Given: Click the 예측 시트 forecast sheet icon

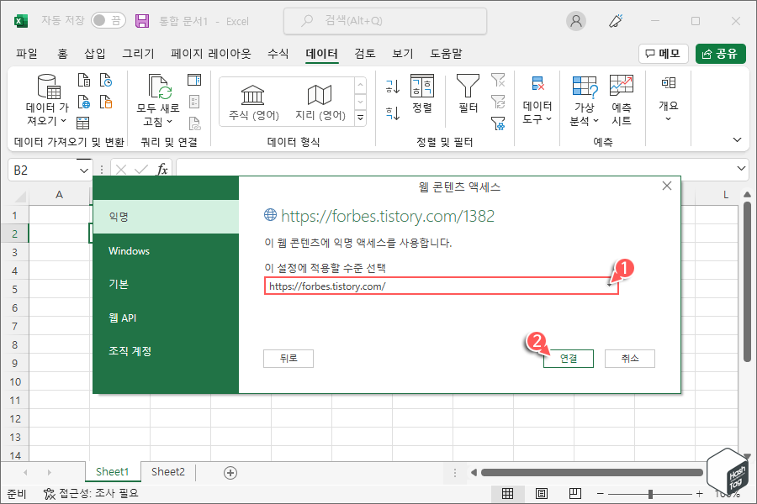Looking at the screenshot, I should coord(622,97).
